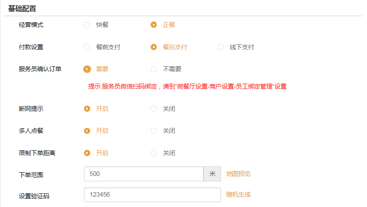Choose 线下支付 payment option
The width and height of the screenshot is (367, 207).
(221, 47)
